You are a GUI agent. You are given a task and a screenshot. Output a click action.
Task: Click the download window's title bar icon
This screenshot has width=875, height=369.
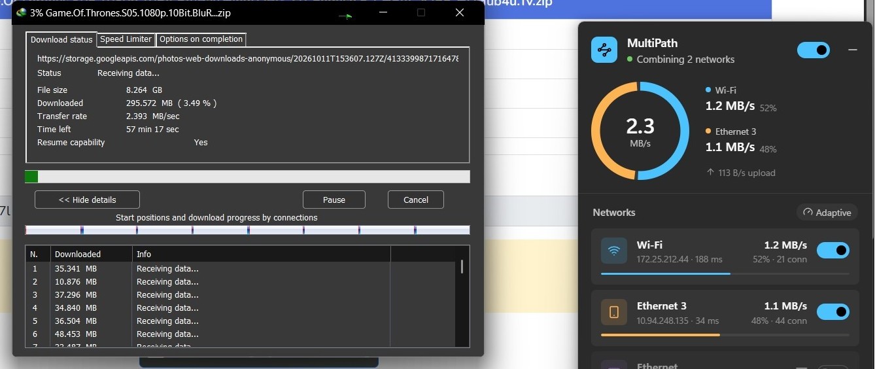tap(22, 12)
